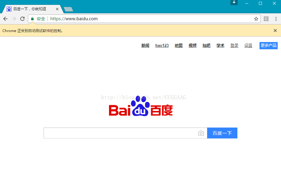
Task: Open a new tab
Action: click(68, 9)
